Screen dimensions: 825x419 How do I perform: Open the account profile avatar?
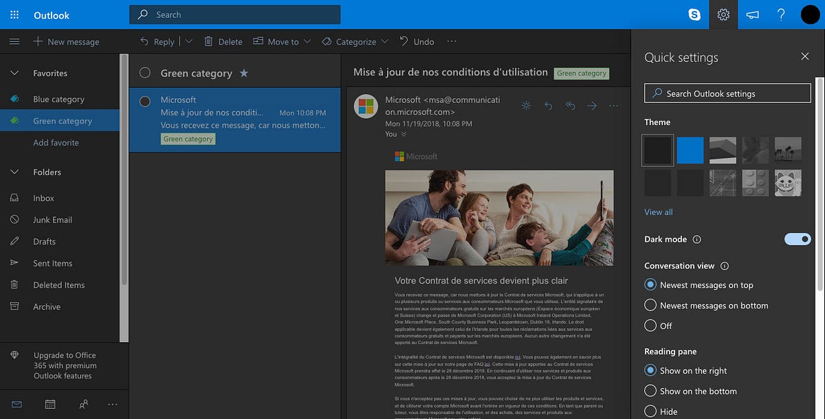coord(810,14)
